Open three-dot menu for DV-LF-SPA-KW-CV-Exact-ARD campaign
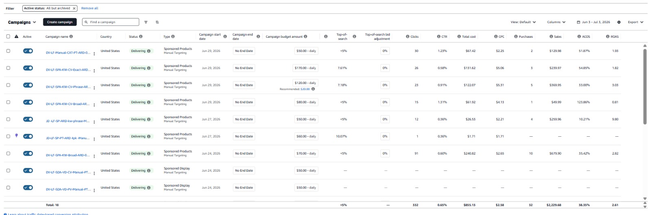This screenshot has width=651, height=215. 94,71
